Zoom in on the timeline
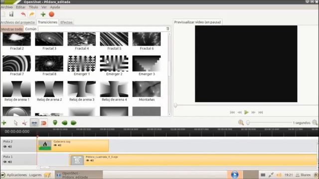 coord(241,123)
